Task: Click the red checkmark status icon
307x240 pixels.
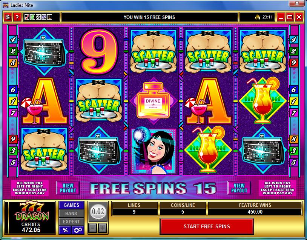Action: tap(27, 17)
